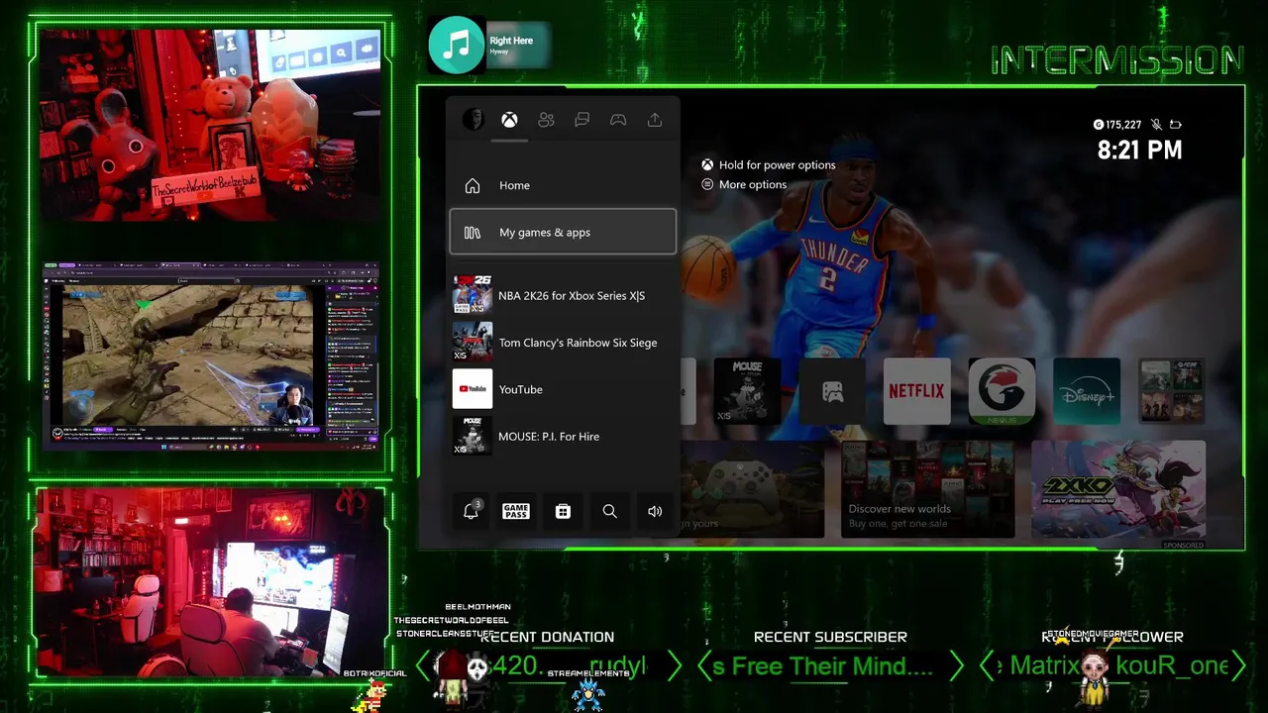Click the red-lit room camera feed
The height and width of the screenshot is (713, 1268).
pyautogui.click(x=210, y=582)
